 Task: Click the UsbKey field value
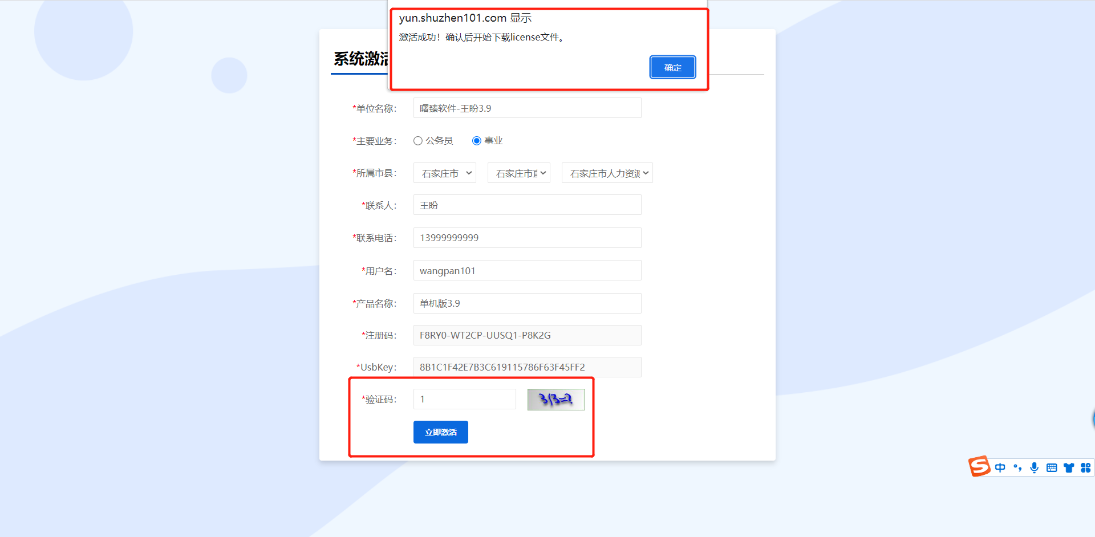coord(528,367)
